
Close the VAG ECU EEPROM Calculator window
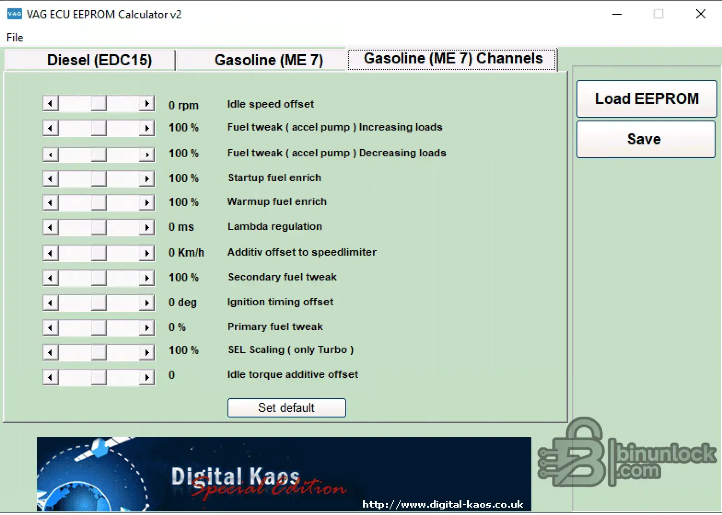(701, 14)
